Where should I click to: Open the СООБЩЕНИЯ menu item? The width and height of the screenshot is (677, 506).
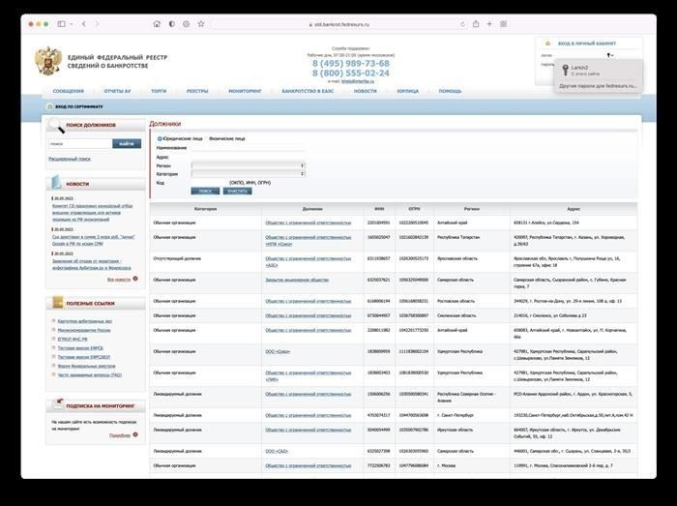coord(69,91)
